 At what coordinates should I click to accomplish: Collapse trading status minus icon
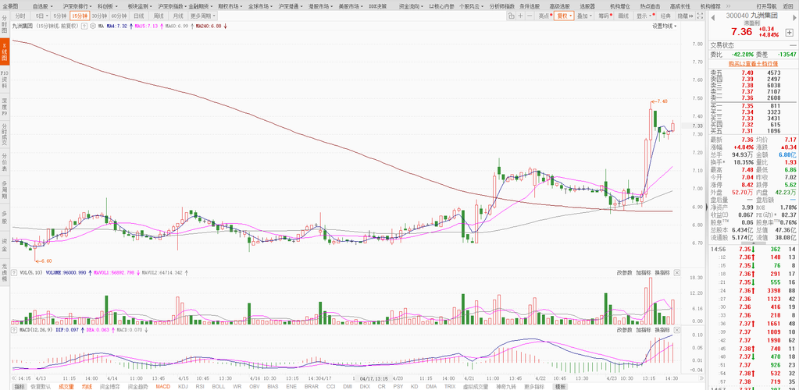tap(793, 45)
